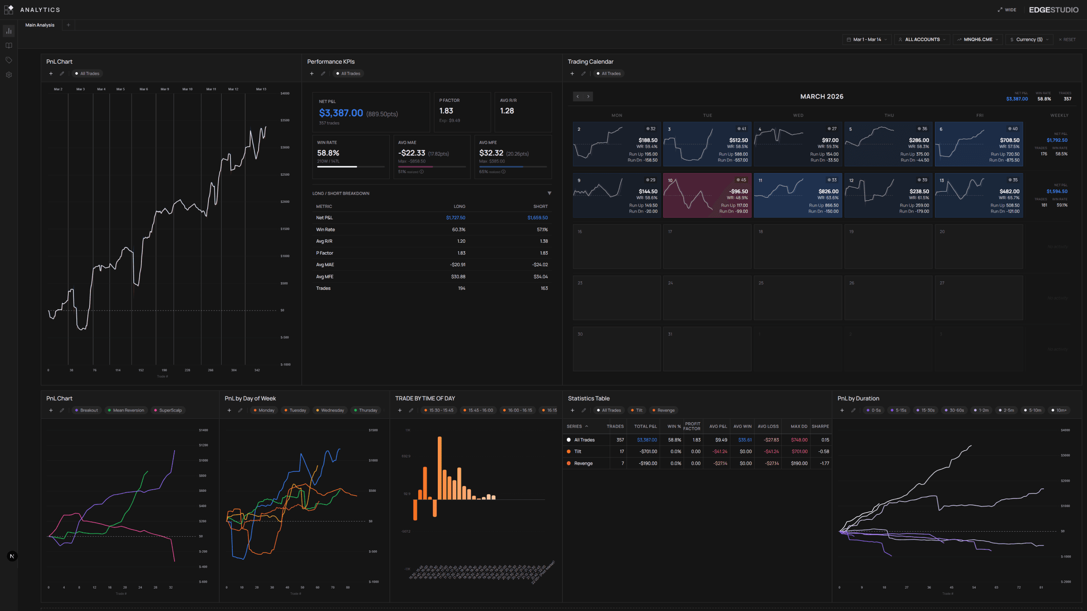Image resolution: width=1087 pixels, height=611 pixels.
Task: Click the edit pencil icon on Statistics Table
Action: (584, 410)
